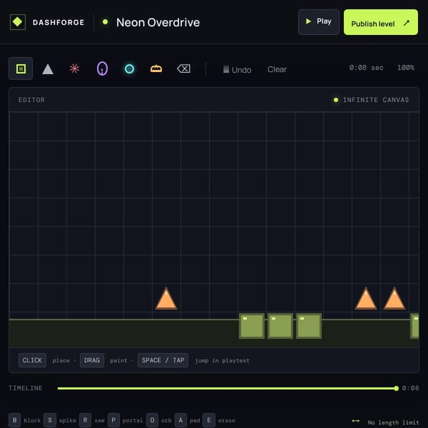The image size is (428, 428).
Task: Click the SPACE / TAP hint key
Action: [x=163, y=360]
